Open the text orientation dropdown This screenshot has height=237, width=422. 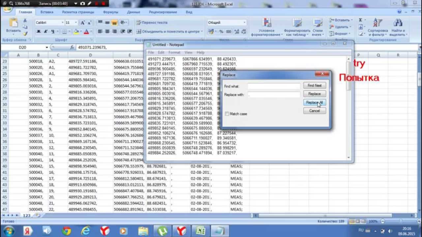click(124, 23)
